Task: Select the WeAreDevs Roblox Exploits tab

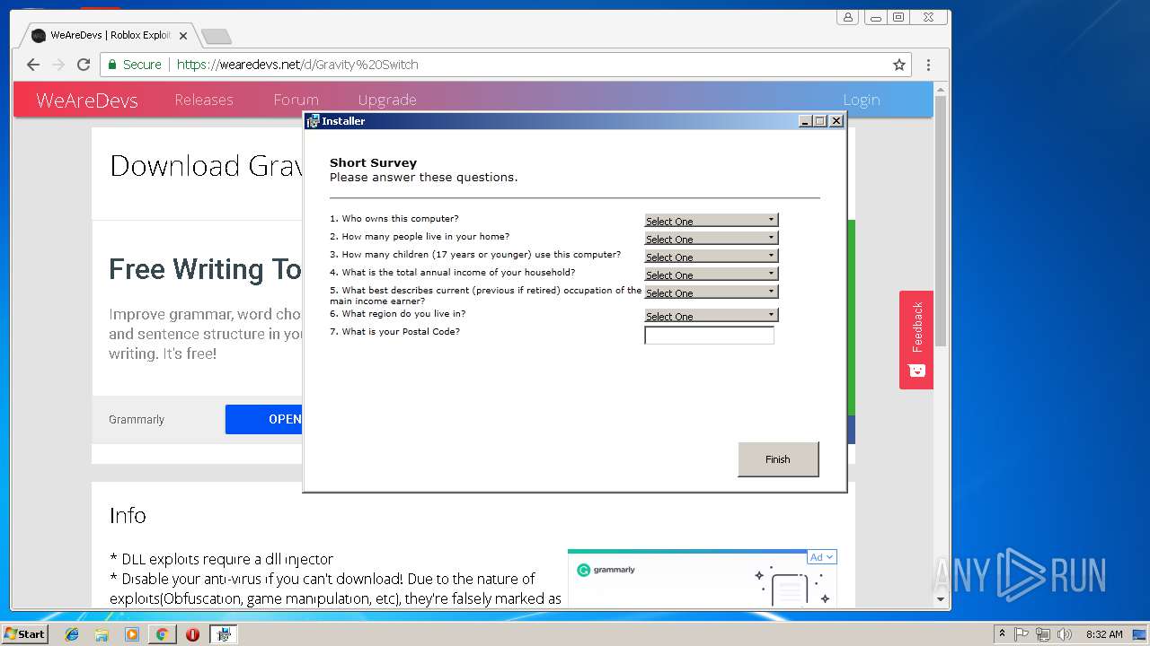Action: [108, 36]
